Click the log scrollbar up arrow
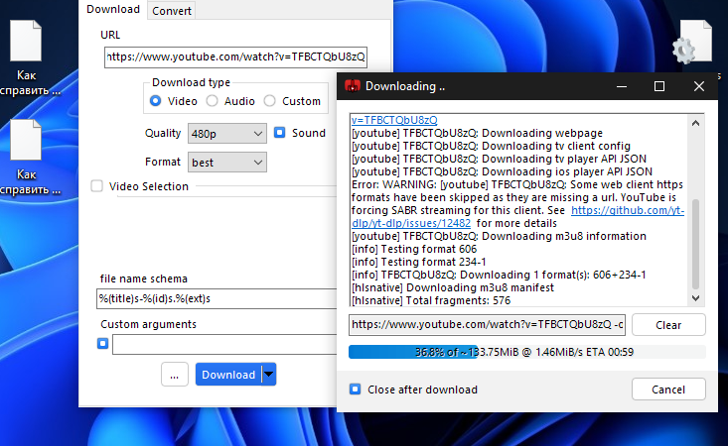Screen dimensions: 728x446 [x=695, y=123]
